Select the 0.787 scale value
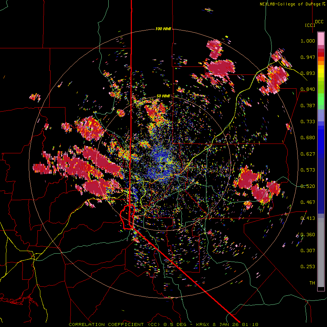The height and width of the screenshot is (327, 327). click(308, 105)
